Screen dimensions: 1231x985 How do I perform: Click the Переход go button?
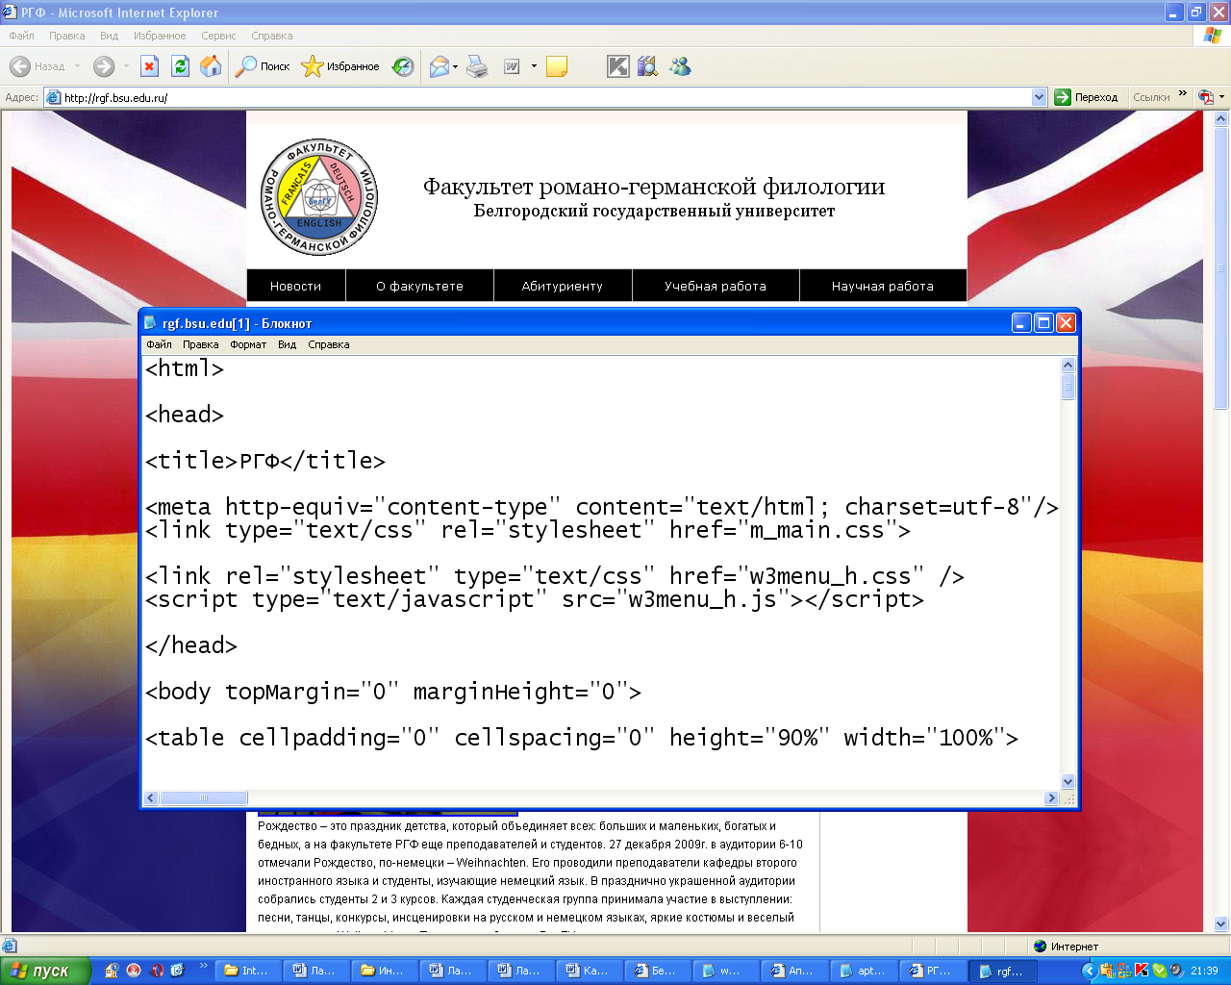(x=1087, y=97)
